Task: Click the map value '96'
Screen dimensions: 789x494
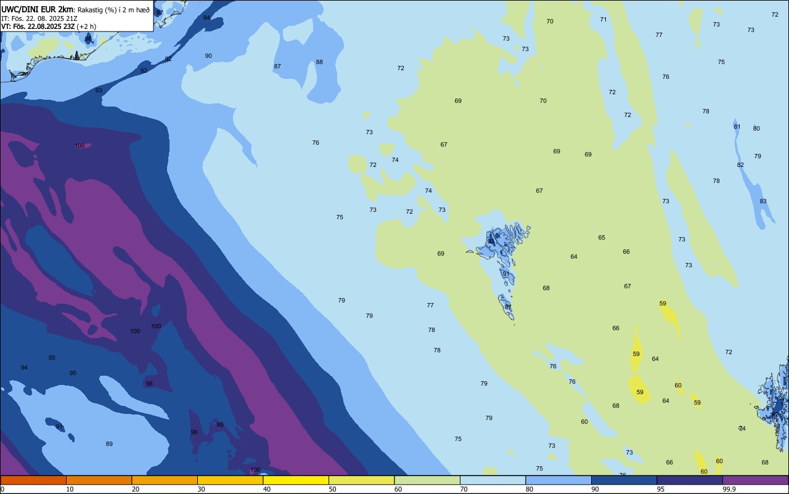Action: point(194,432)
